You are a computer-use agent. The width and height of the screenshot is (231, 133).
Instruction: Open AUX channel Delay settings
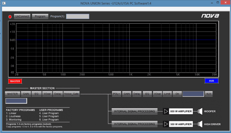137,94
